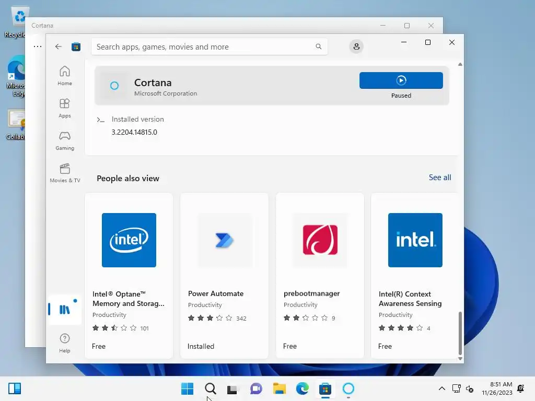Open the user account profile icon
Image resolution: width=535 pixels, height=401 pixels.
356,46
